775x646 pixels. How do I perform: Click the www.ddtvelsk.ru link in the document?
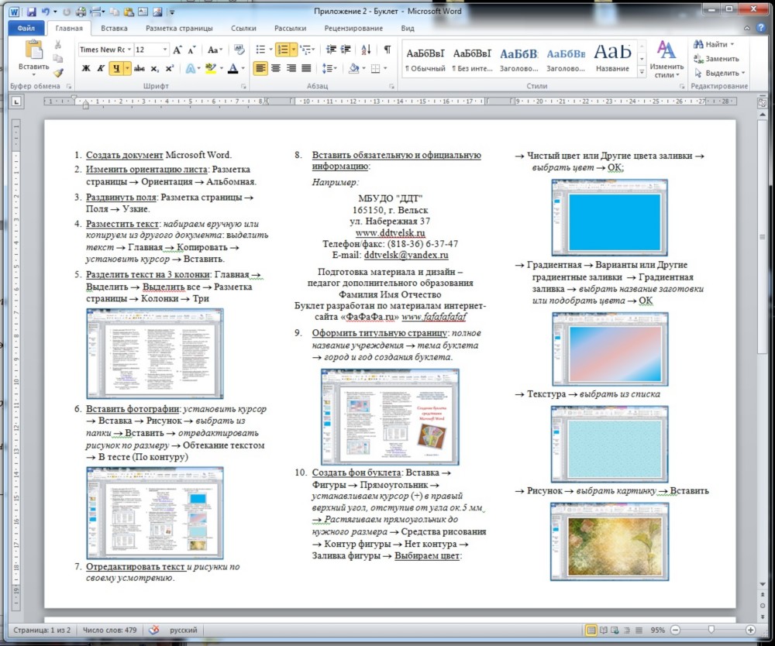click(x=390, y=232)
